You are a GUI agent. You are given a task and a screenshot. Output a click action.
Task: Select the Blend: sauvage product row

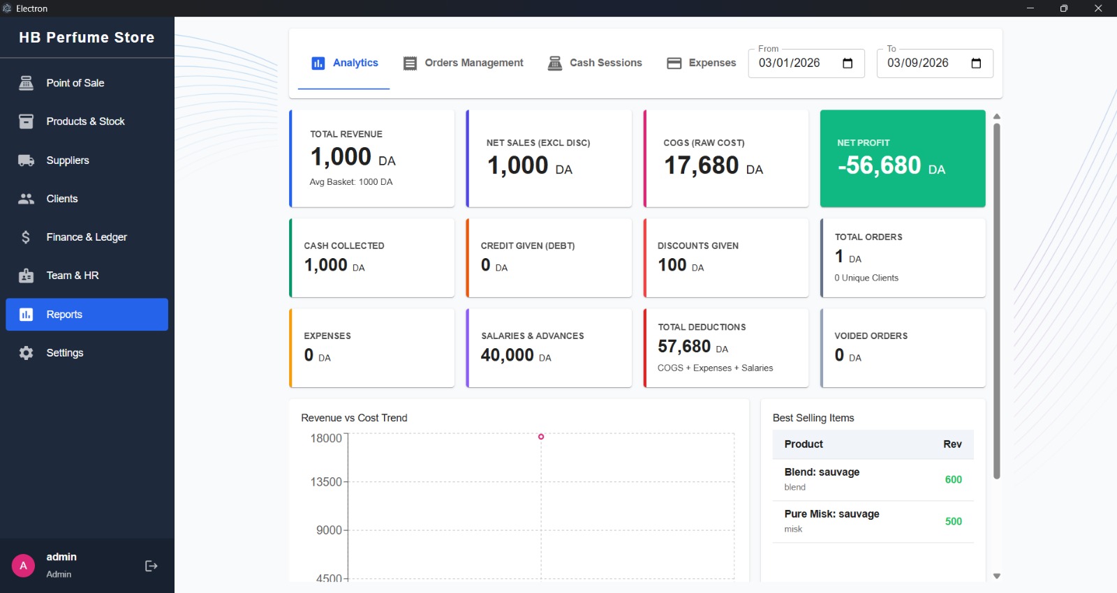coord(873,479)
